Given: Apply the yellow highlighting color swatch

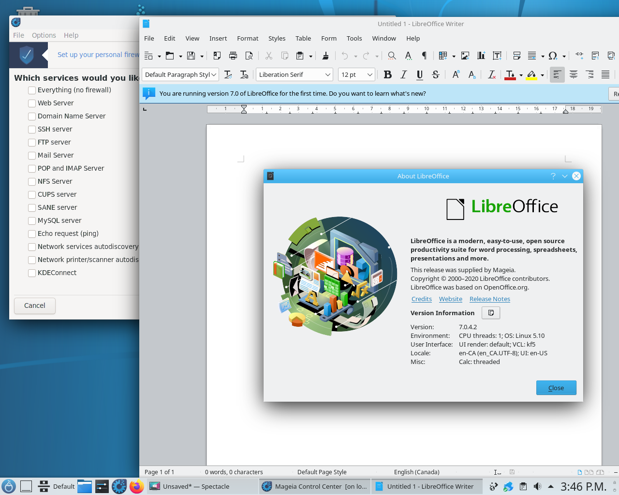Looking at the screenshot, I should (x=531, y=75).
